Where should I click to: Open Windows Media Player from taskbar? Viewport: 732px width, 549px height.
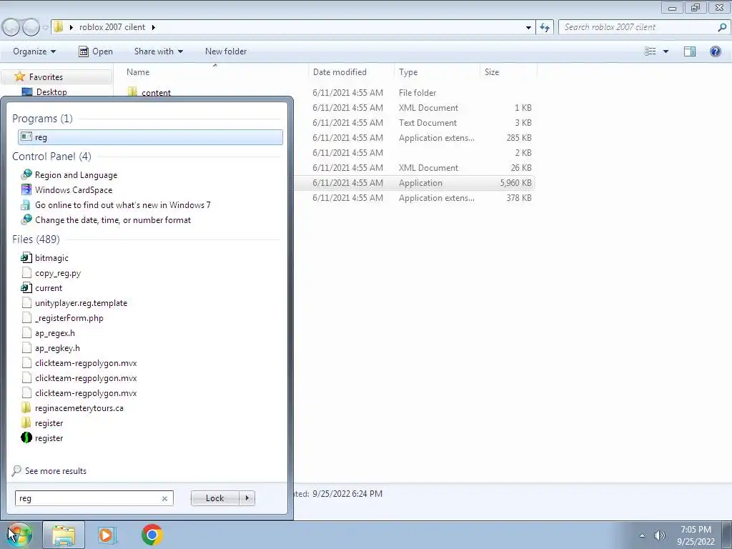click(107, 535)
